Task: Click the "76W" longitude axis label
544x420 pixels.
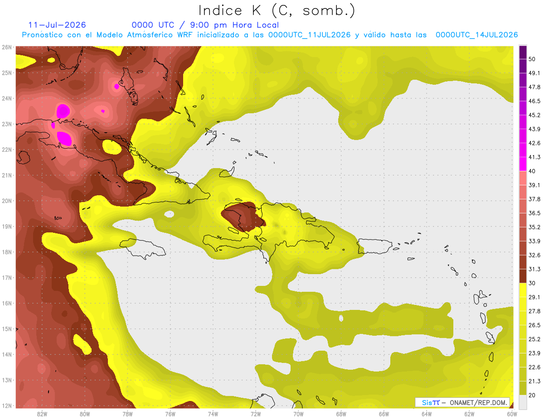Action: tap(170, 414)
